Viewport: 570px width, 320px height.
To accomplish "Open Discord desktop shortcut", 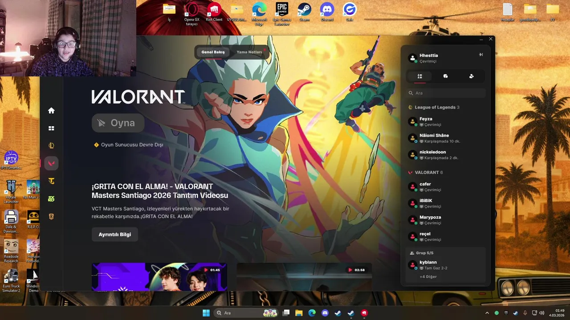I will point(327,12).
